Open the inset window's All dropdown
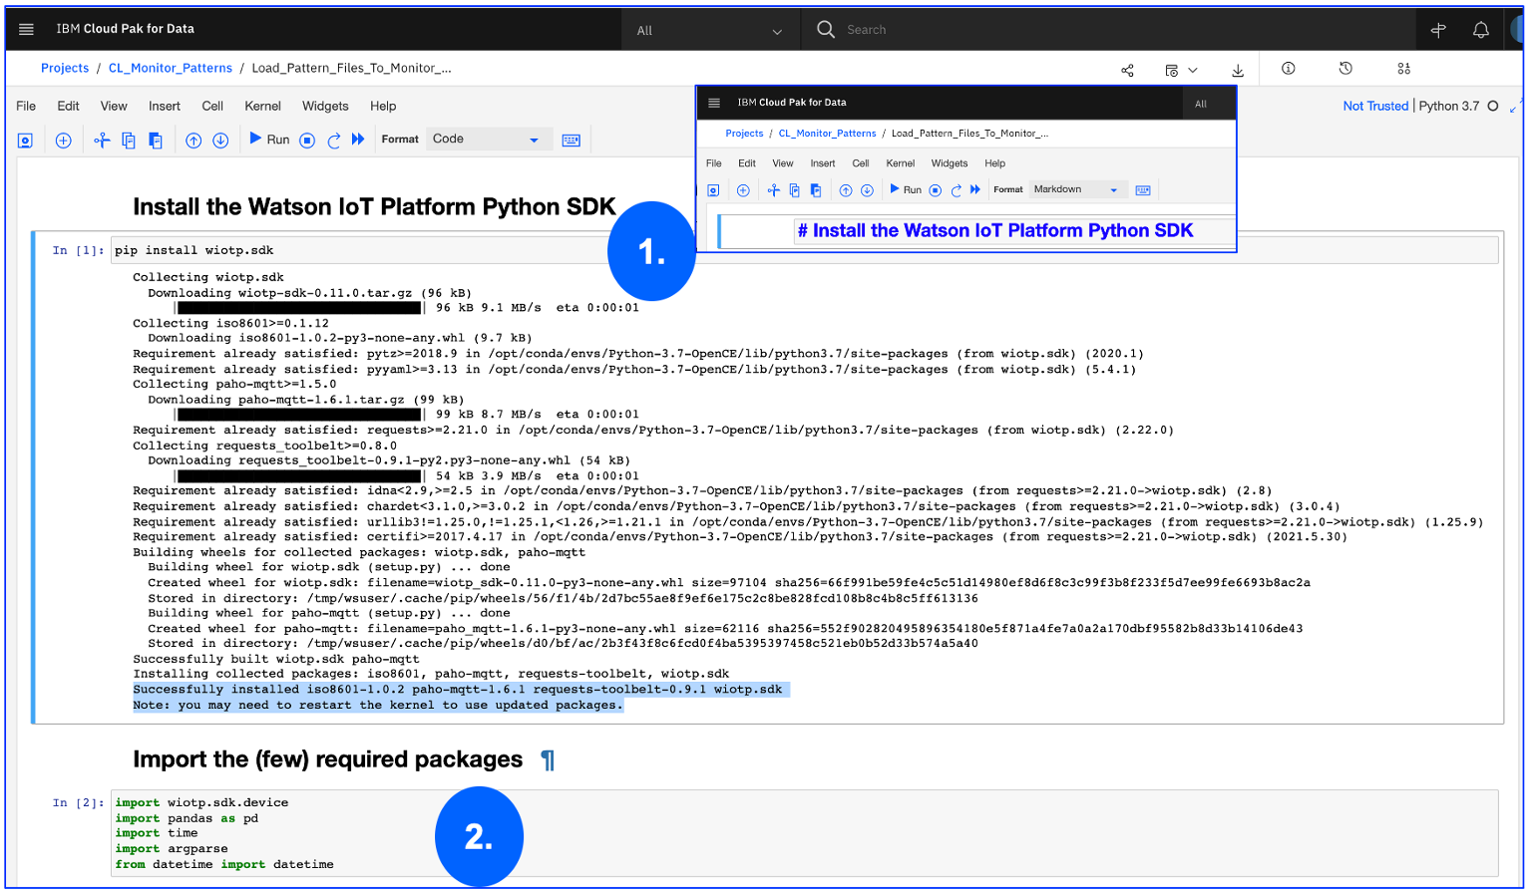The height and width of the screenshot is (895, 1534). [x=1209, y=104]
